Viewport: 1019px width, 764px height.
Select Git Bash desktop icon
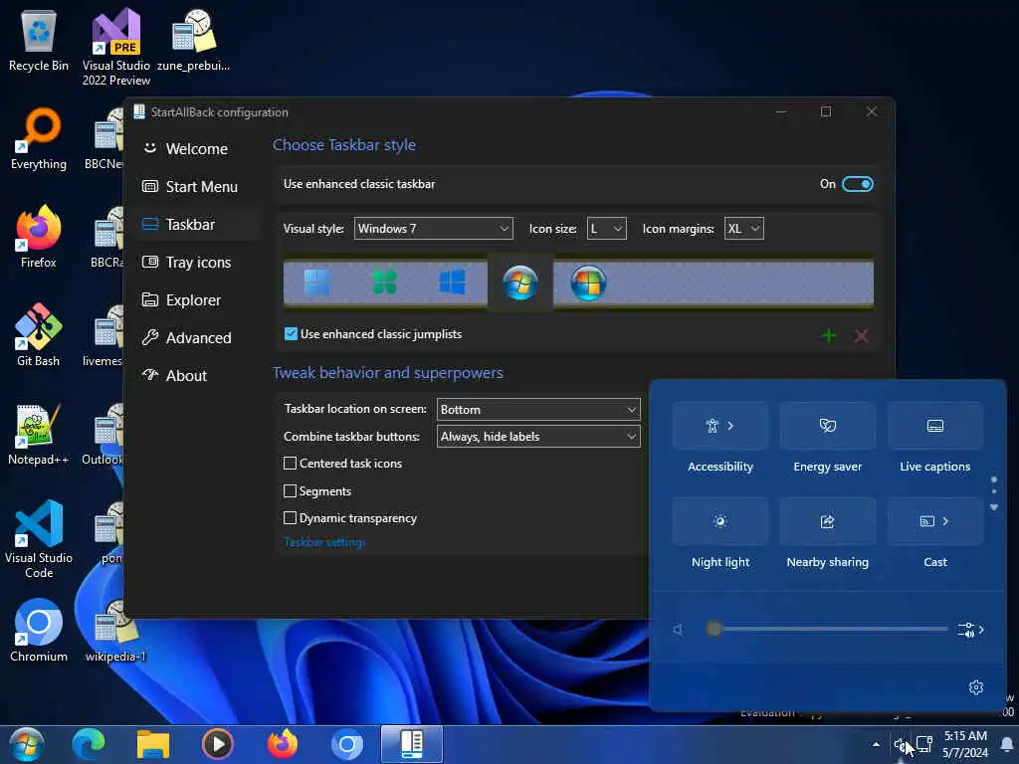pyautogui.click(x=39, y=336)
